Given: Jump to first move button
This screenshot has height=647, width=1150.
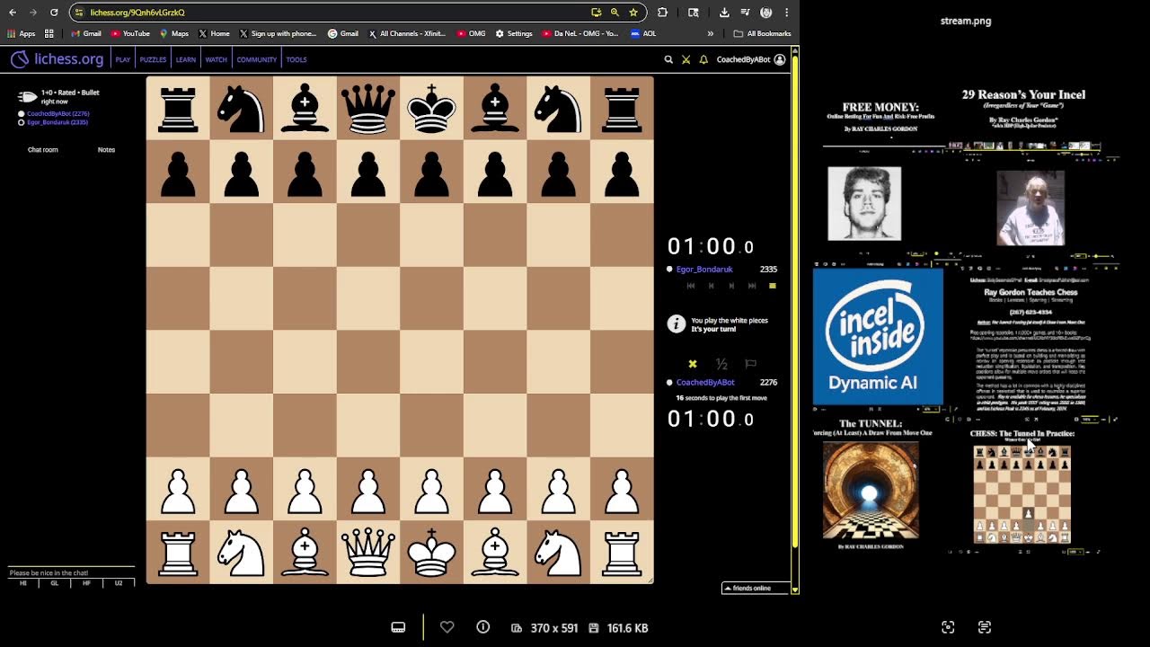Looking at the screenshot, I should tap(691, 286).
